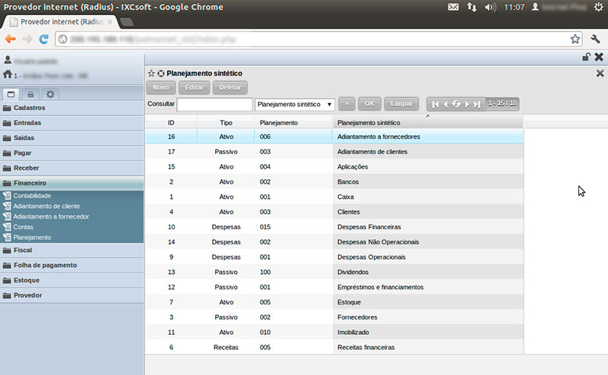Click the user icon in sidebar header
This screenshot has width=608, height=375.
pyautogui.click(x=8, y=60)
